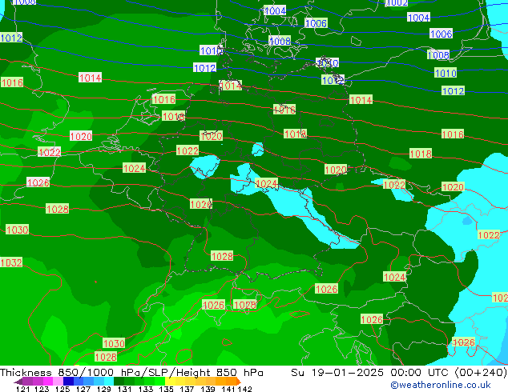Click the legend value 121
Viewport: 508px width, 392px height.
[22, 389]
